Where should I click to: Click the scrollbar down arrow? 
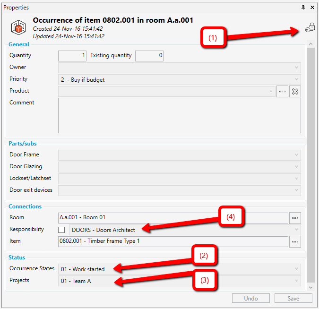pos(310,287)
